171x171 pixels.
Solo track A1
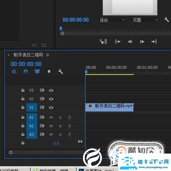(x=60, y=118)
